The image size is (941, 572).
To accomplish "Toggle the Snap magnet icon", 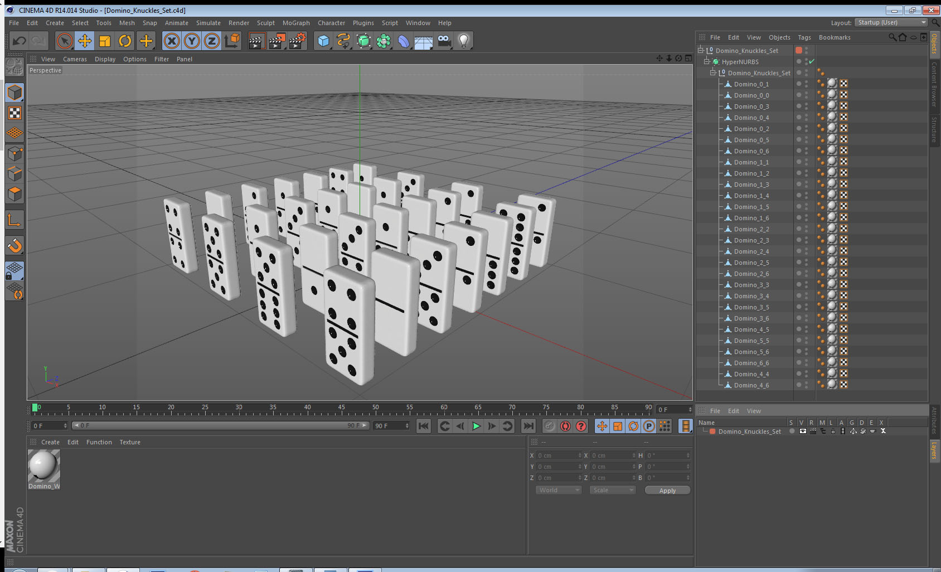I will 15,245.
